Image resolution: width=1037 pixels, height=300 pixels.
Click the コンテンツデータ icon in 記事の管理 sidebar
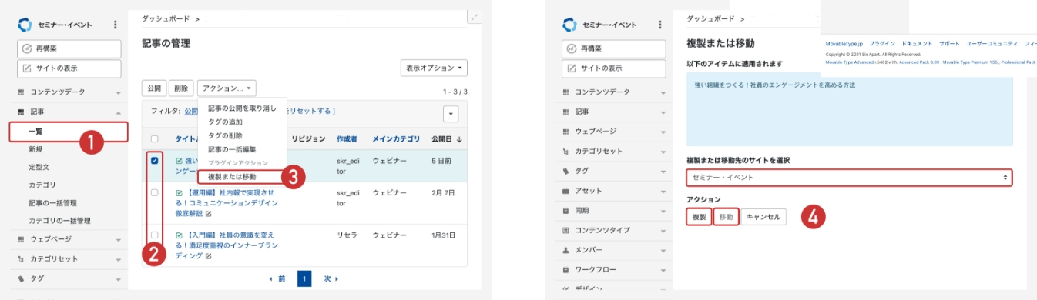coord(22,92)
